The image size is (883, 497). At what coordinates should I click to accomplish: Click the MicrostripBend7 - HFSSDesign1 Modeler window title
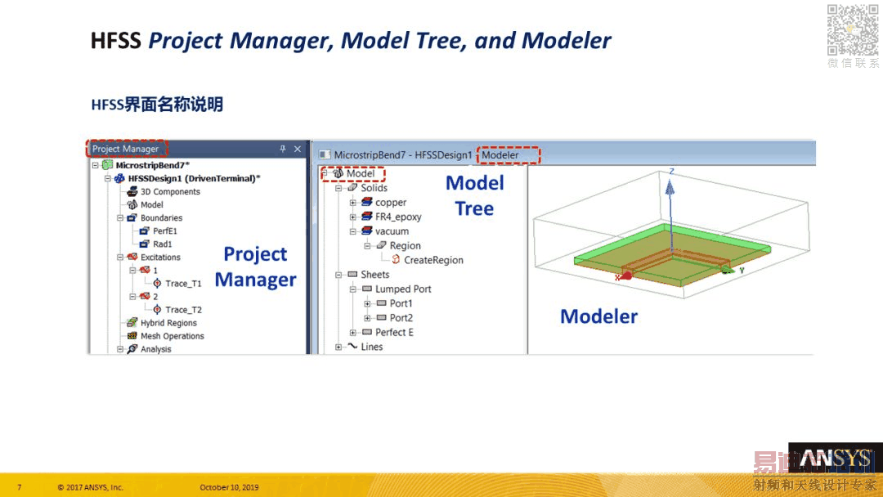pyautogui.click(x=426, y=154)
